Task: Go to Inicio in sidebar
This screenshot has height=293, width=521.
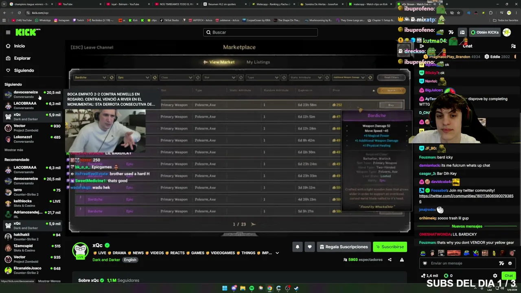Action: click(x=20, y=46)
